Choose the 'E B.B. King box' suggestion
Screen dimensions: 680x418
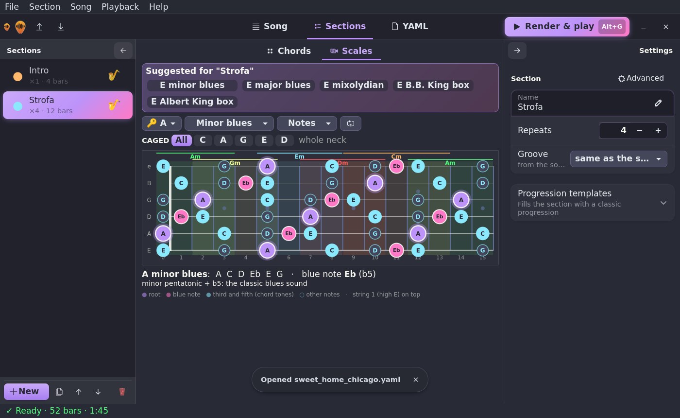(x=433, y=86)
